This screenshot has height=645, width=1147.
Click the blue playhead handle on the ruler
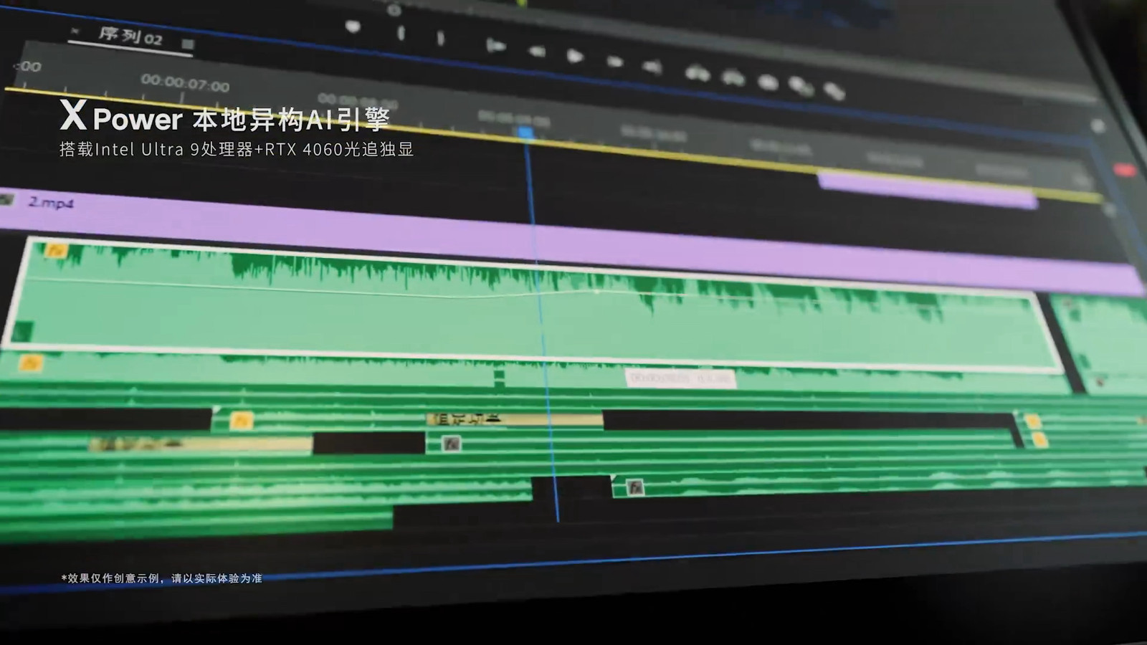point(525,133)
